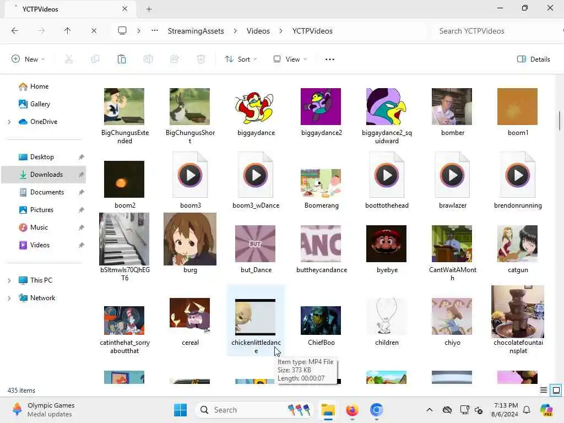Screen dimensions: 564x423
Task: Switch to details list view icon
Action: (544, 391)
